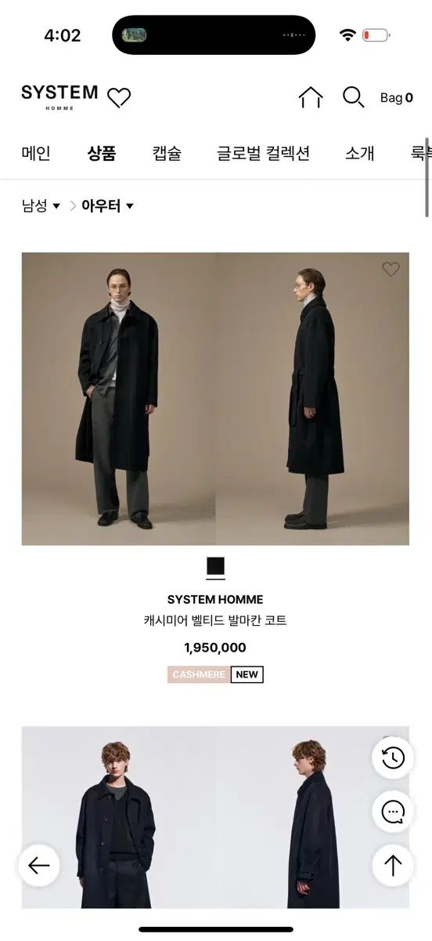Toggle wishlist heart on cashmere coat image
The image size is (432, 941).
[391, 270]
